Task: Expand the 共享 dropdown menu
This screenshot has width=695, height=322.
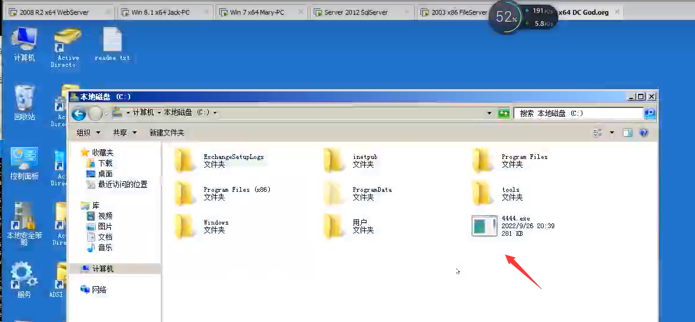Action: click(125, 133)
